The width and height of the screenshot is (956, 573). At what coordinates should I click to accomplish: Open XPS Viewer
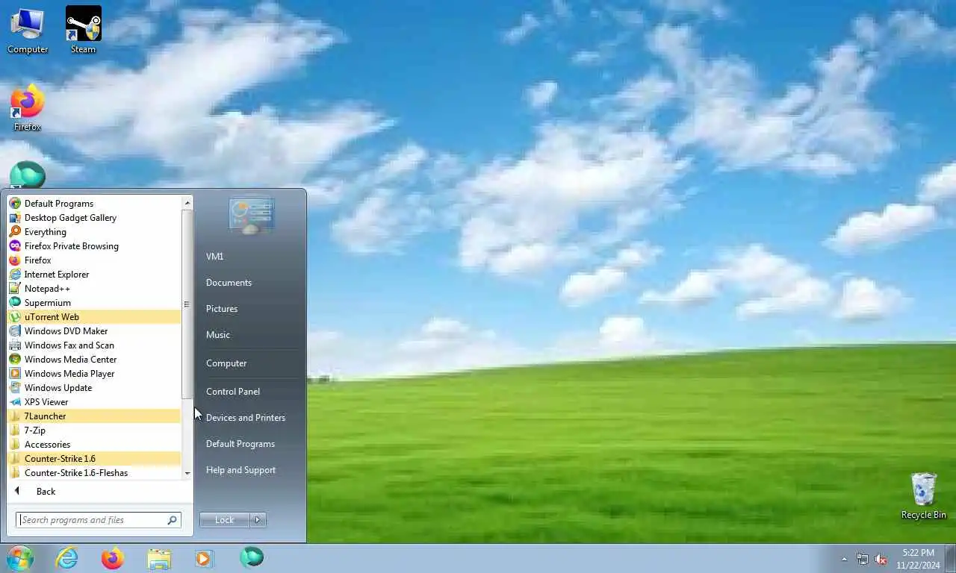(94, 401)
